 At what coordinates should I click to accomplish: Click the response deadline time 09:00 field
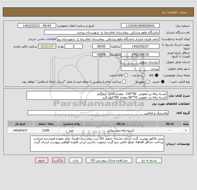(101, 46)
